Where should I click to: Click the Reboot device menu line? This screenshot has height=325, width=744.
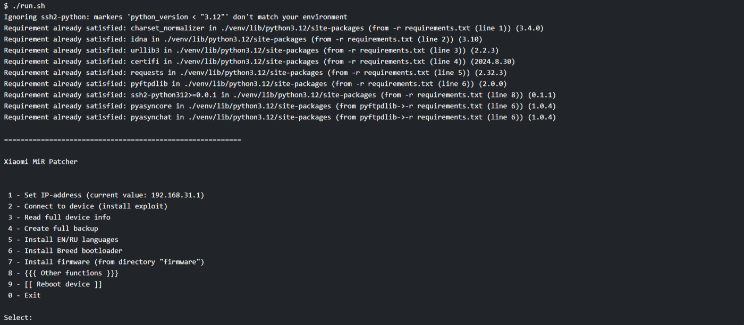click(55, 284)
